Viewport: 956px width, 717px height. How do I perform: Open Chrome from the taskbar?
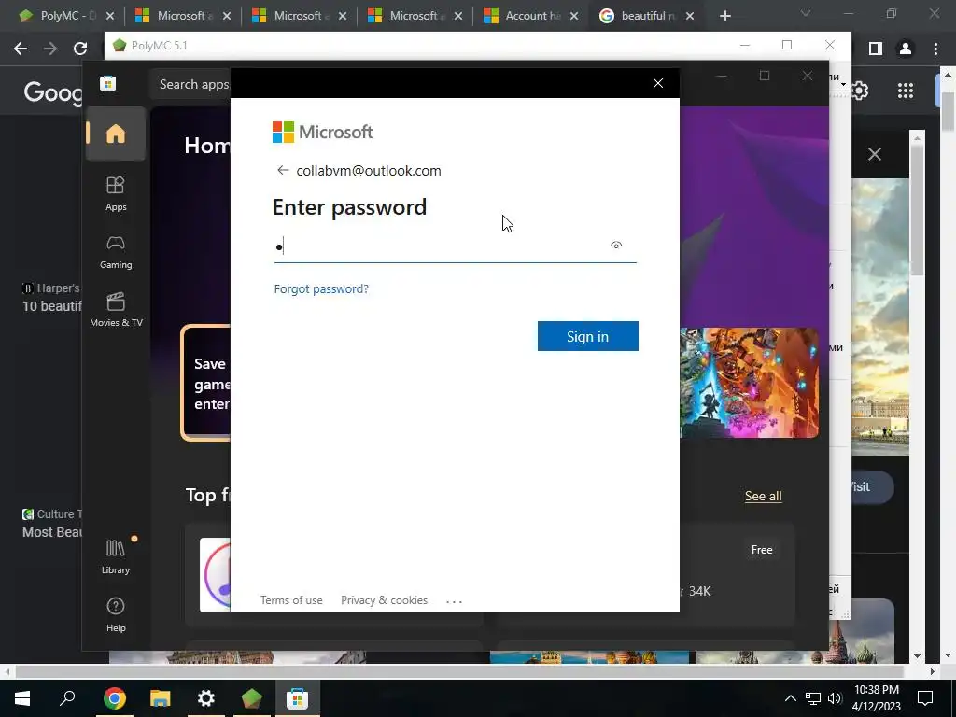115,698
